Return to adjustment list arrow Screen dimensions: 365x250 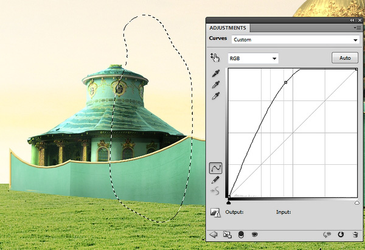(x=214, y=234)
